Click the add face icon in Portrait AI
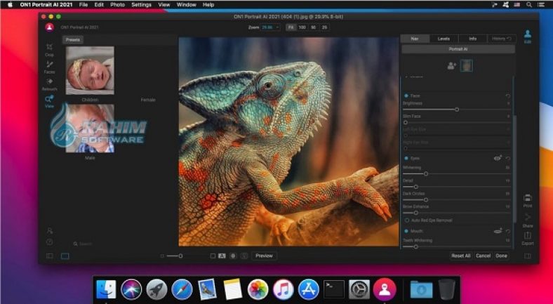The height and width of the screenshot is (304, 553). [451, 65]
